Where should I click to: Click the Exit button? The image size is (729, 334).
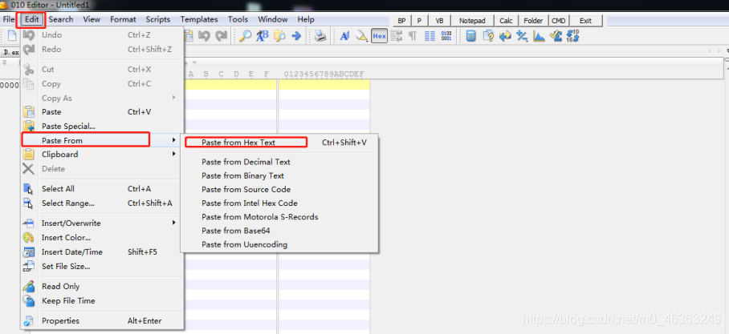[x=586, y=20]
